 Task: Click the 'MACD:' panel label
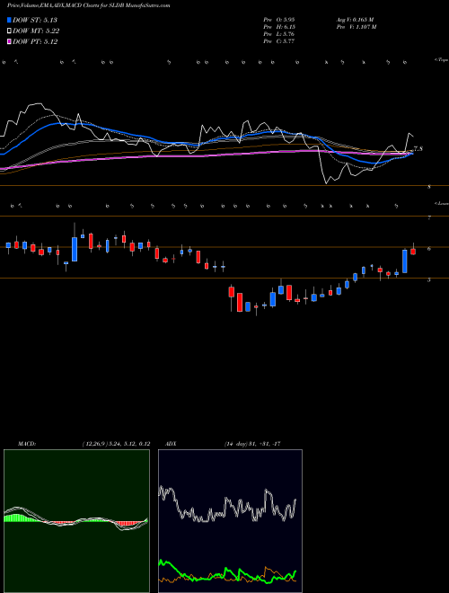click(x=27, y=444)
